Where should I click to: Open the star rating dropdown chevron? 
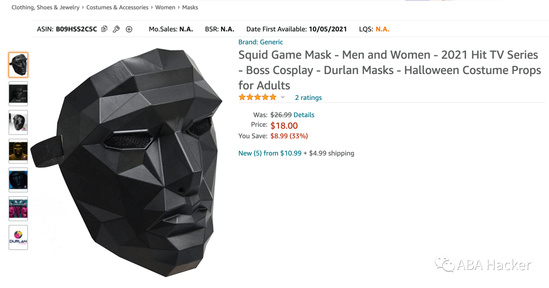point(283,97)
